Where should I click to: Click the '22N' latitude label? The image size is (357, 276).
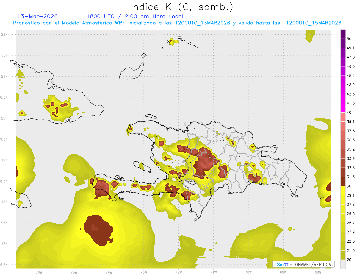(5, 35)
